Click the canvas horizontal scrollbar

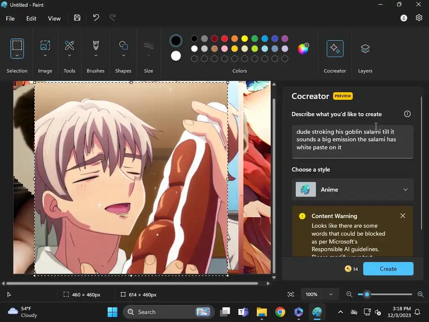click(x=132, y=283)
